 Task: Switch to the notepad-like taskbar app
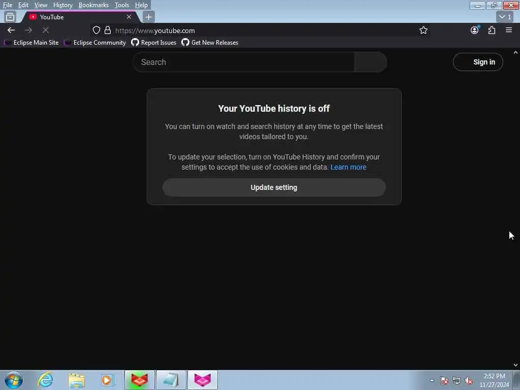pyautogui.click(x=171, y=380)
